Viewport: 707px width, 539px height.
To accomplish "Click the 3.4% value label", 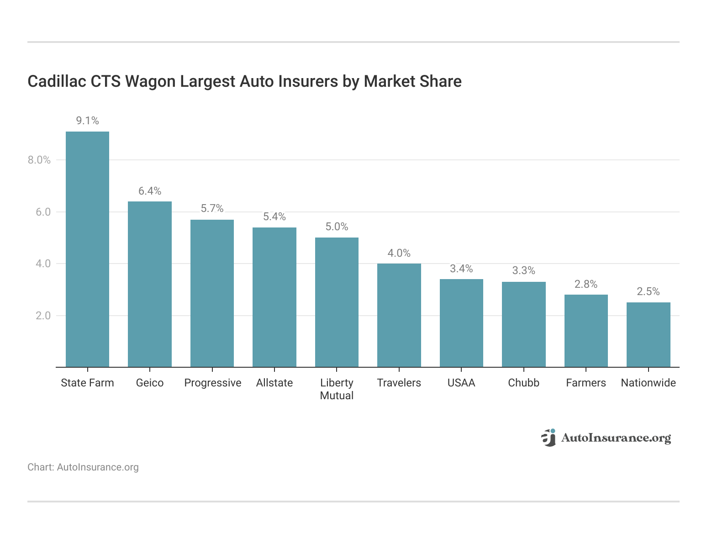I will [x=461, y=269].
